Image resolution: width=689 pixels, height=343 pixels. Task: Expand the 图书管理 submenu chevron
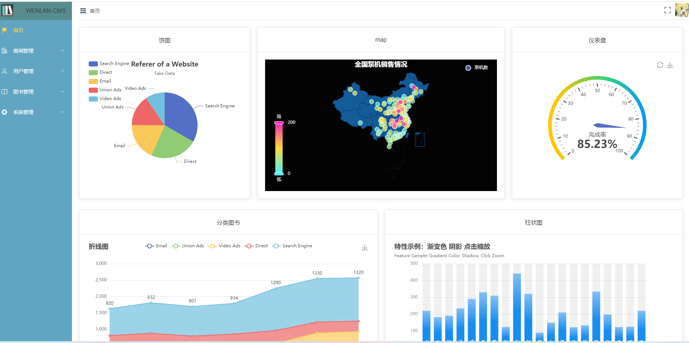tap(62, 92)
